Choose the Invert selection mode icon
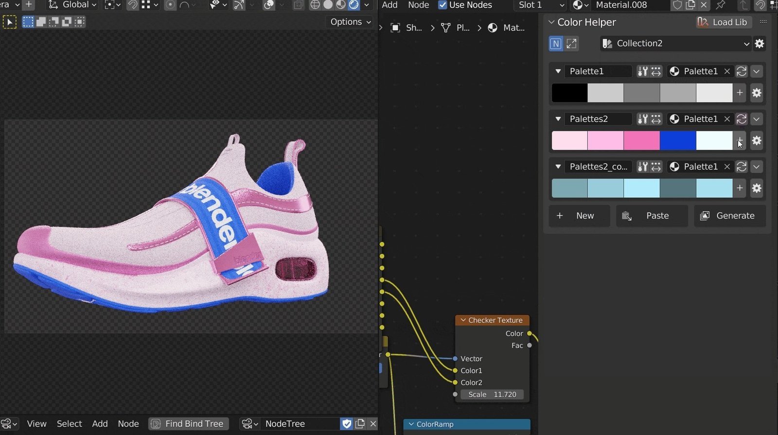This screenshot has width=778, height=435. point(67,22)
